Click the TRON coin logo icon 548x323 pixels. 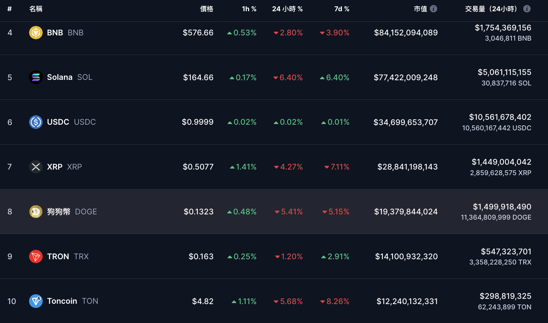(x=36, y=256)
